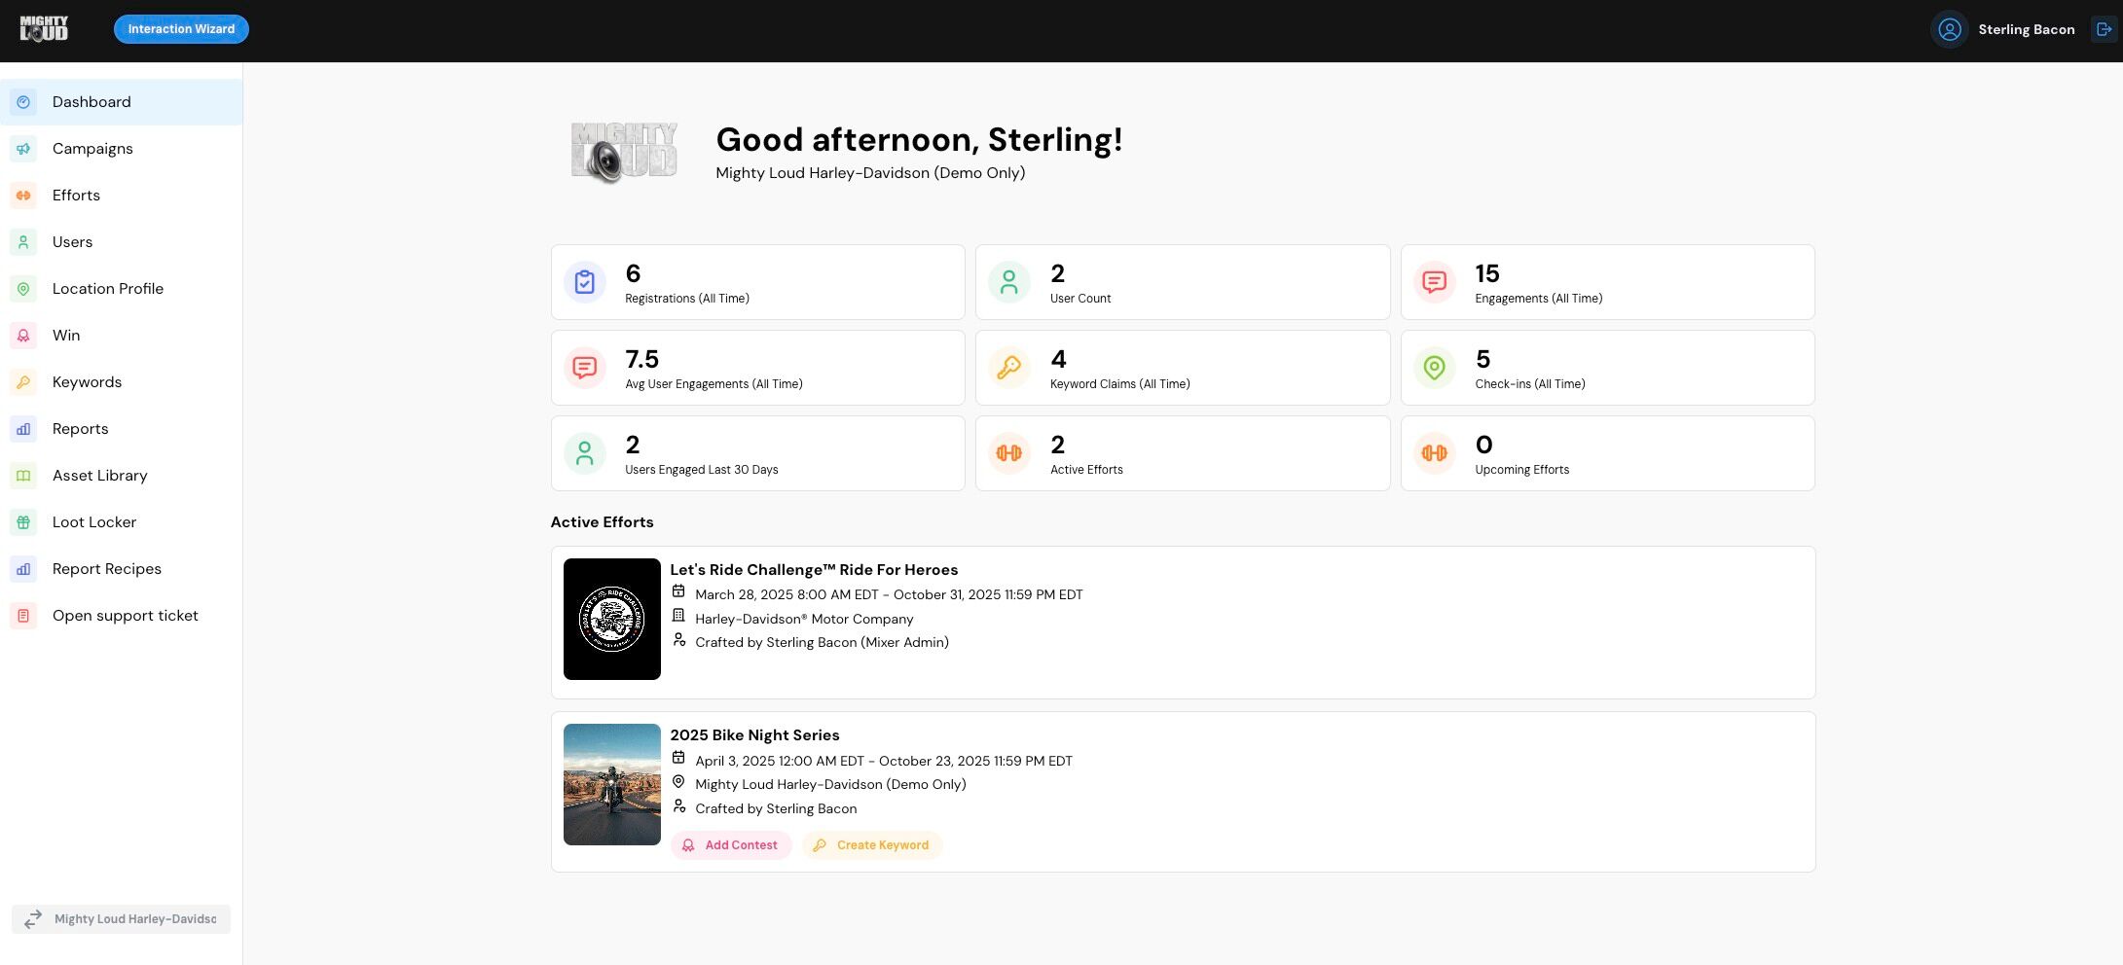The height and width of the screenshot is (965, 2123).
Task: Click the Active Efforts dumbbell icon
Action: (1009, 453)
